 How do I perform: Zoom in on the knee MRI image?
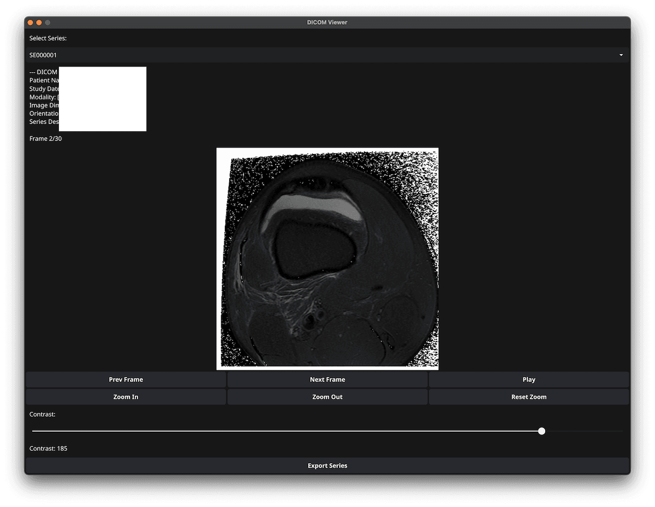pyautogui.click(x=126, y=397)
